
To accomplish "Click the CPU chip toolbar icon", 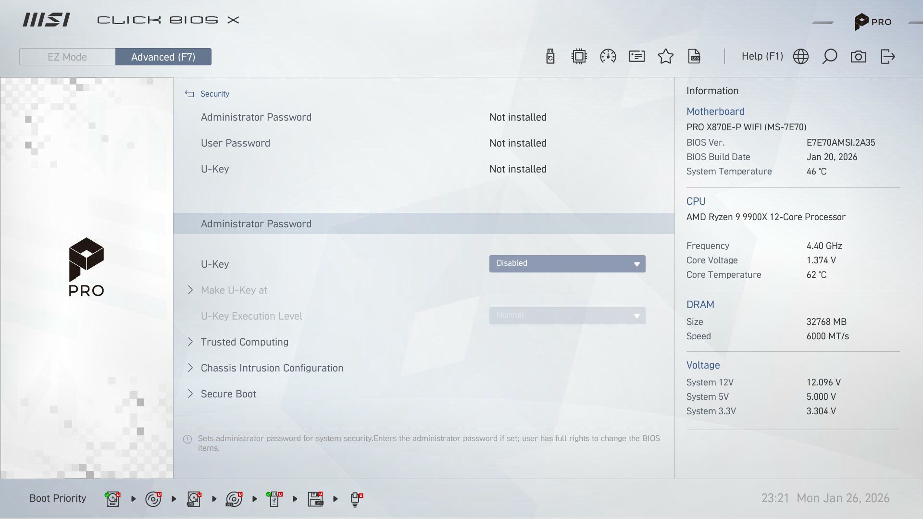I will coord(579,57).
